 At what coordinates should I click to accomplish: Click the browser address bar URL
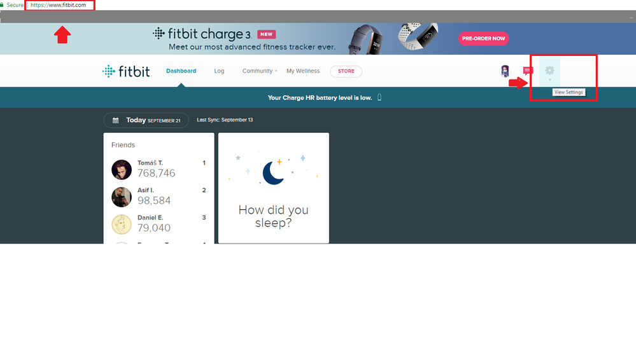point(60,5)
